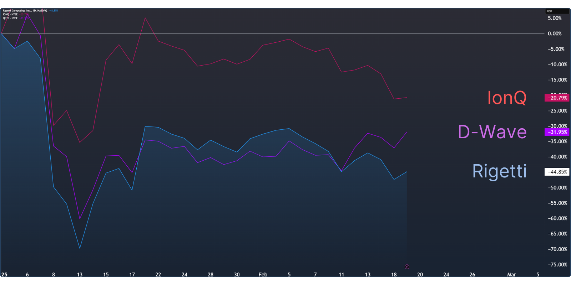Click the -20.79% IonQ price label
This screenshot has width=571, height=285.
[x=557, y=98]
